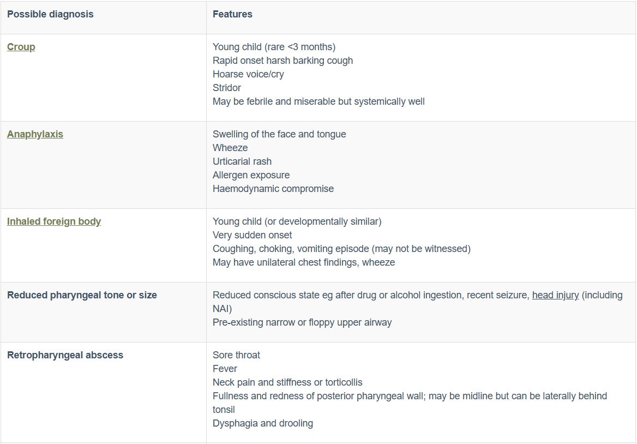Select the Sore throat feature
Viewport: 637px width, 444px height.
click(x=236, y=355)
